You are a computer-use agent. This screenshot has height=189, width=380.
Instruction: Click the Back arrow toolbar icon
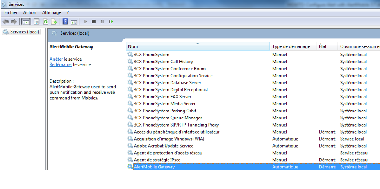(5, 21)
